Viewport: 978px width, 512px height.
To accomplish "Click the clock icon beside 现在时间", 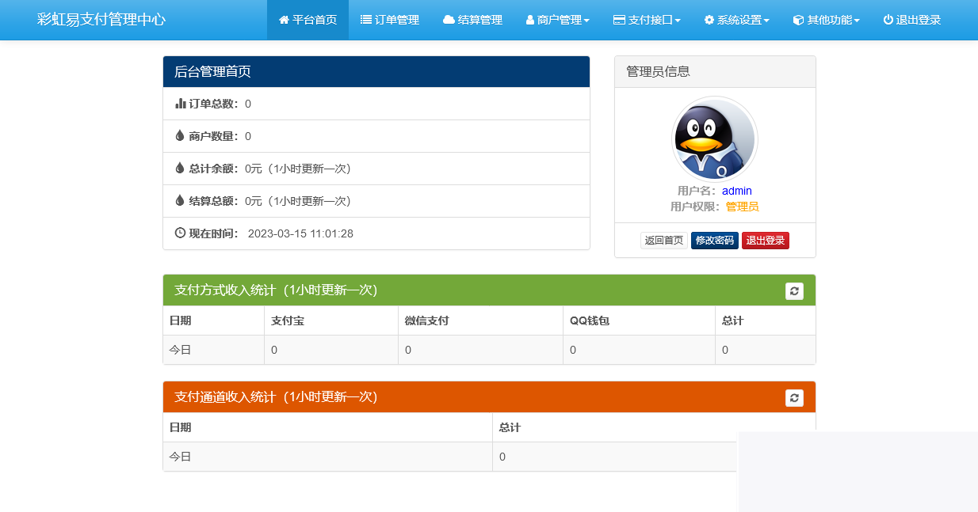I will (x=179, y=233).
